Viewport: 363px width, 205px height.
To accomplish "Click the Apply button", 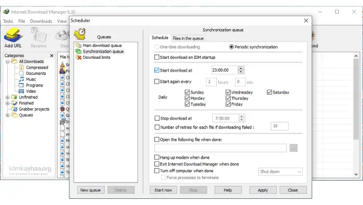I will 263,190.
